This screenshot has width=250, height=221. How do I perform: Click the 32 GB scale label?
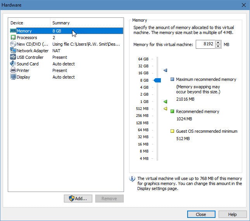pos(143,66)
